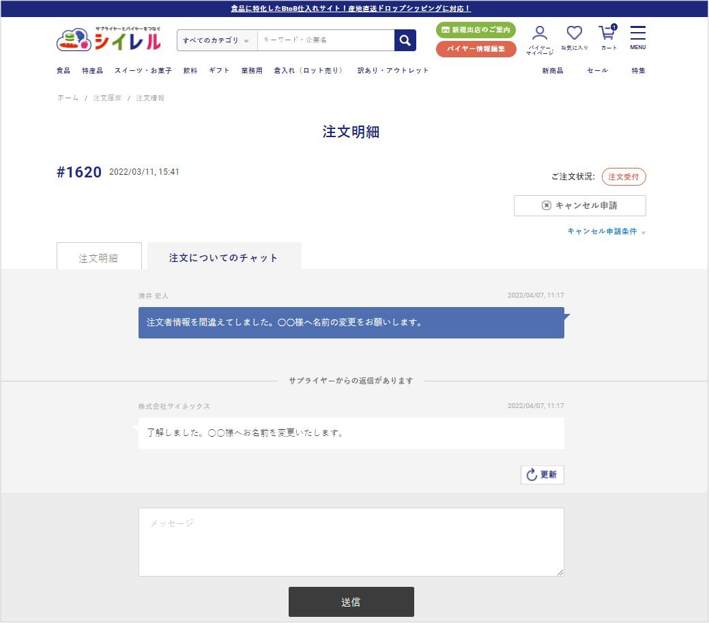
Task: Click into the メッセージ text area
Action: point(351,542)
